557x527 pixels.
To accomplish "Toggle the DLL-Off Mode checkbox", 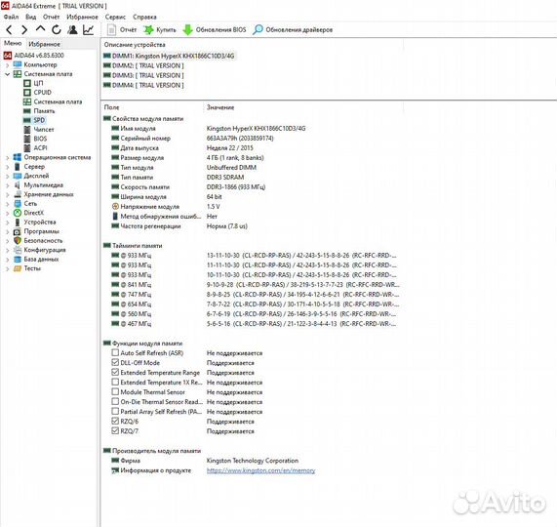I will [115, 362].
